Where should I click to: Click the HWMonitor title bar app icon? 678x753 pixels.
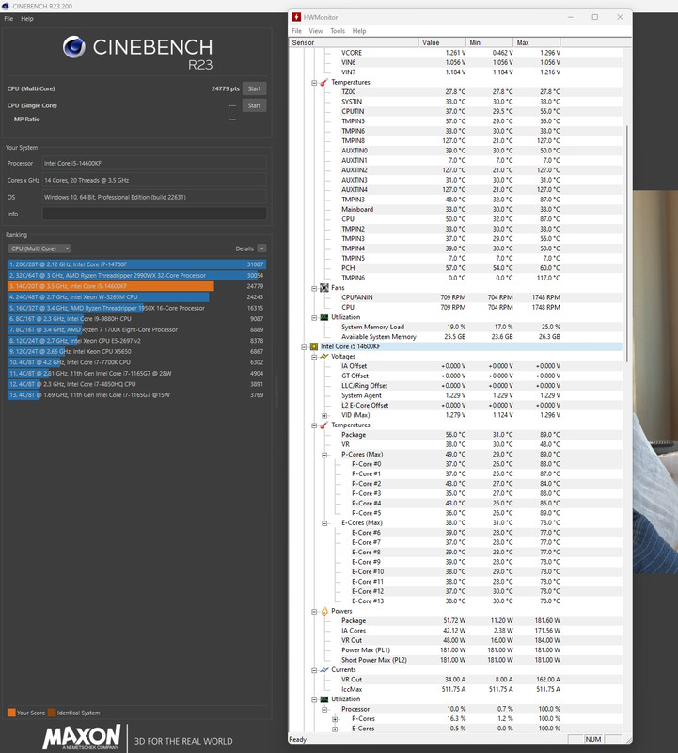(x=296, y=17)
